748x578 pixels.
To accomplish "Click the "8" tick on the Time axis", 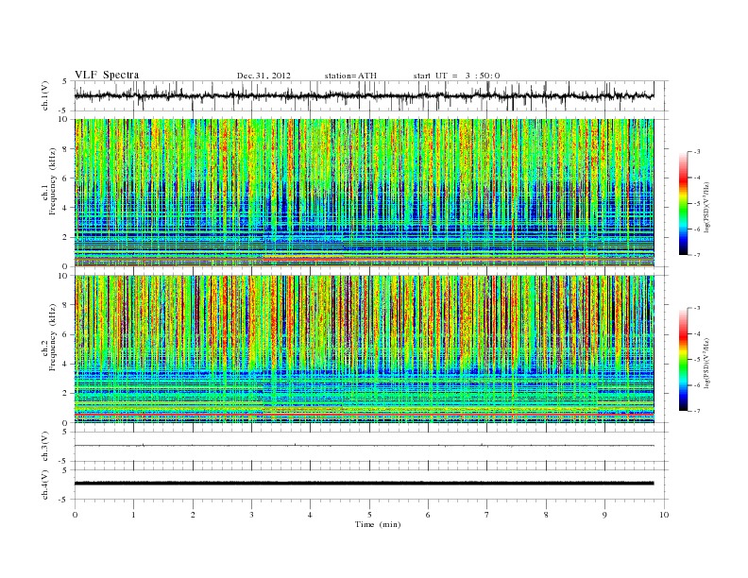I will pyautogui.click(x=546, y=515).
